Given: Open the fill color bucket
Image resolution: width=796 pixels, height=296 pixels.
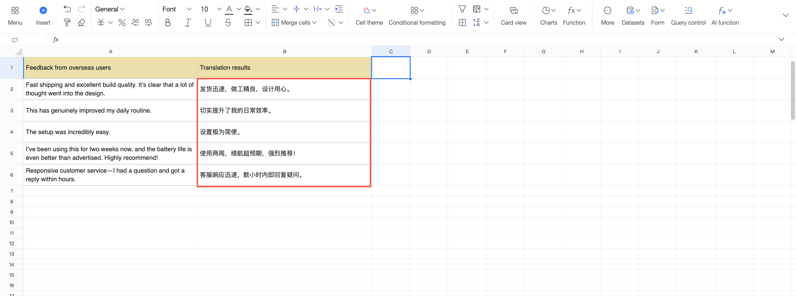Looking at the screenshot, I should [x=248, y=9].
